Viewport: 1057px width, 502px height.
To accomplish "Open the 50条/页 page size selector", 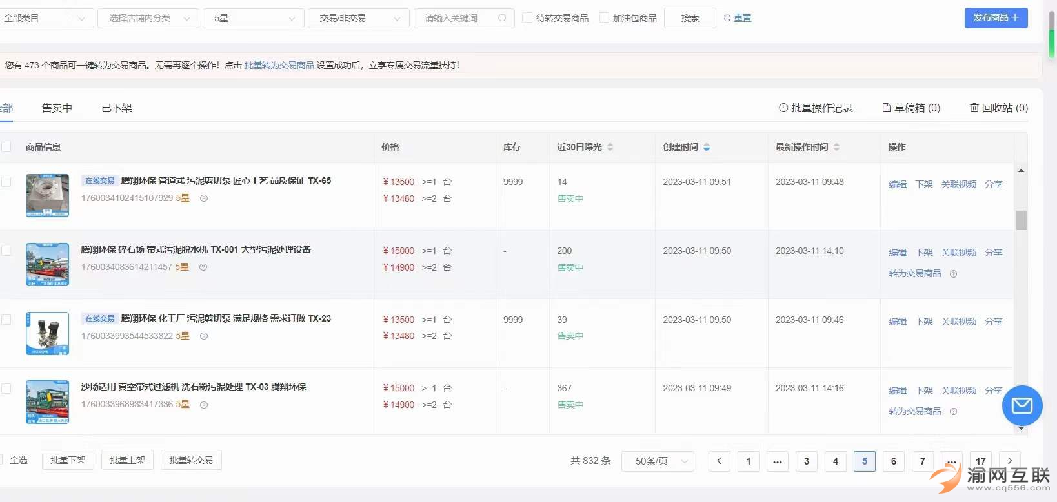I will pos(658,461).
